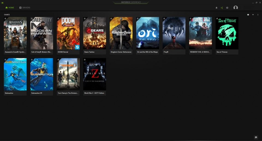The width and height of the screenshot is (262, 141).
Task: Switch to the Drivers tab
Action: click(x=25, y=8)
